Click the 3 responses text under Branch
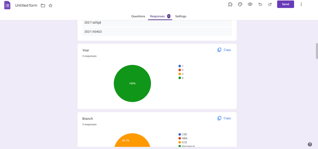Screen dimensions: 318x149 [89, 124]
